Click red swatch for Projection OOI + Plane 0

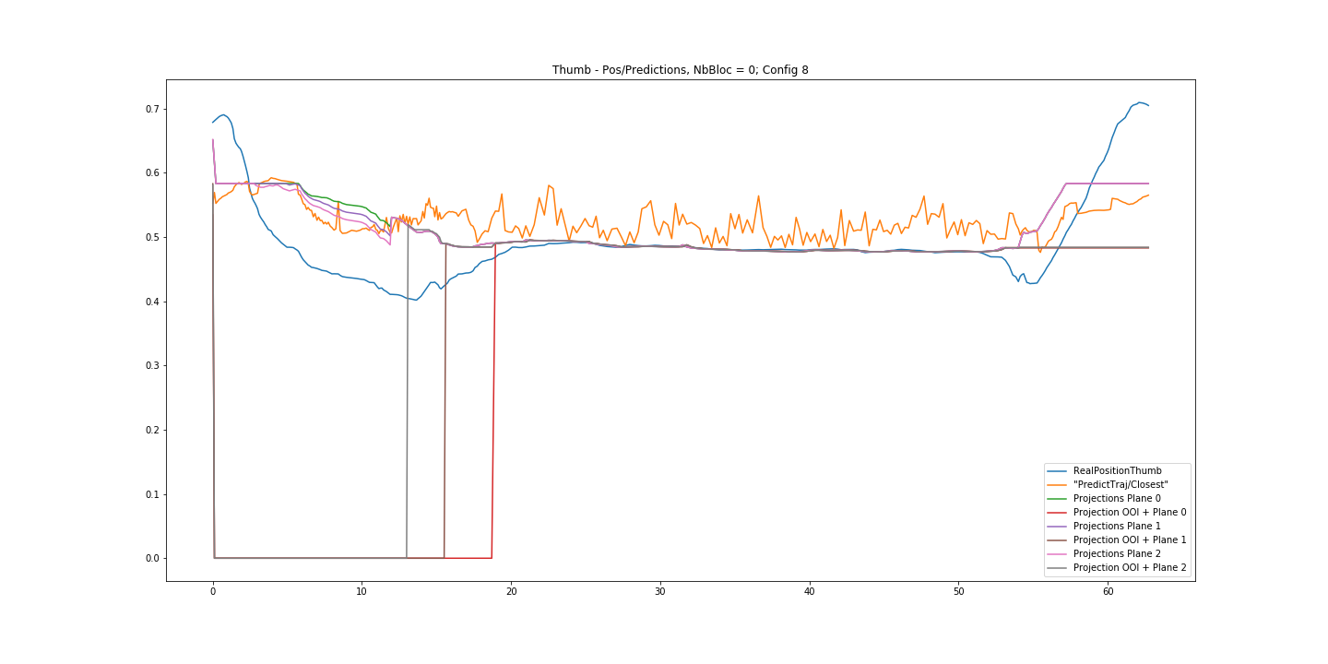[1058, 513]
